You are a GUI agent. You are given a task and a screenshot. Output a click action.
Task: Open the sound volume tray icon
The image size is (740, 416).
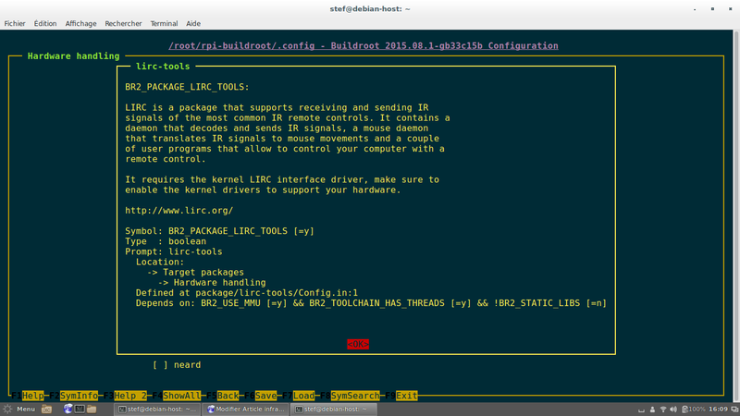click(x=673, y=410)
